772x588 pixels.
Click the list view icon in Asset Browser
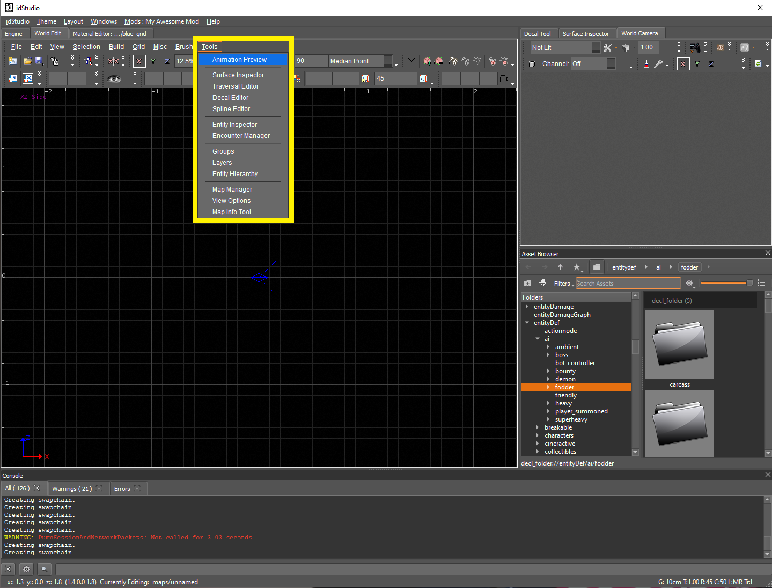coord(761,283)
